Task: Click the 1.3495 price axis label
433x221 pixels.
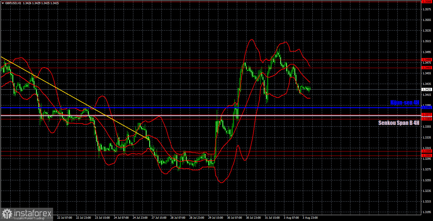Action: click(427, 52)
